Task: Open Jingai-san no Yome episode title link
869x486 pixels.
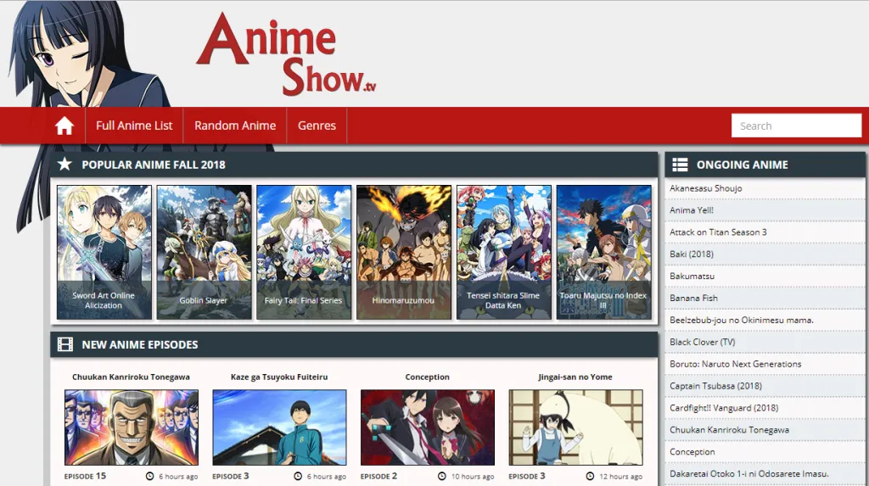Action: (x=575, y=377)
